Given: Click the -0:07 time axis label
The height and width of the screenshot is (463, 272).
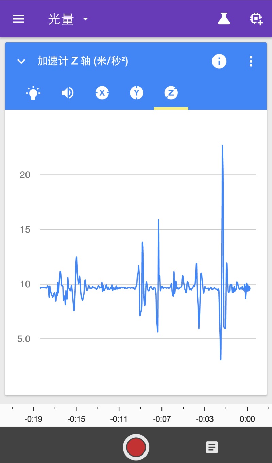Looking at the screenshot, I should click(161, 419).
